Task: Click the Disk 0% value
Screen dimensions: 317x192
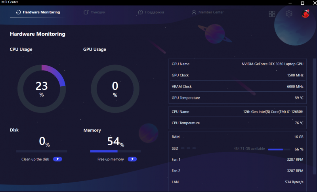Action: [x=44, y=141]
